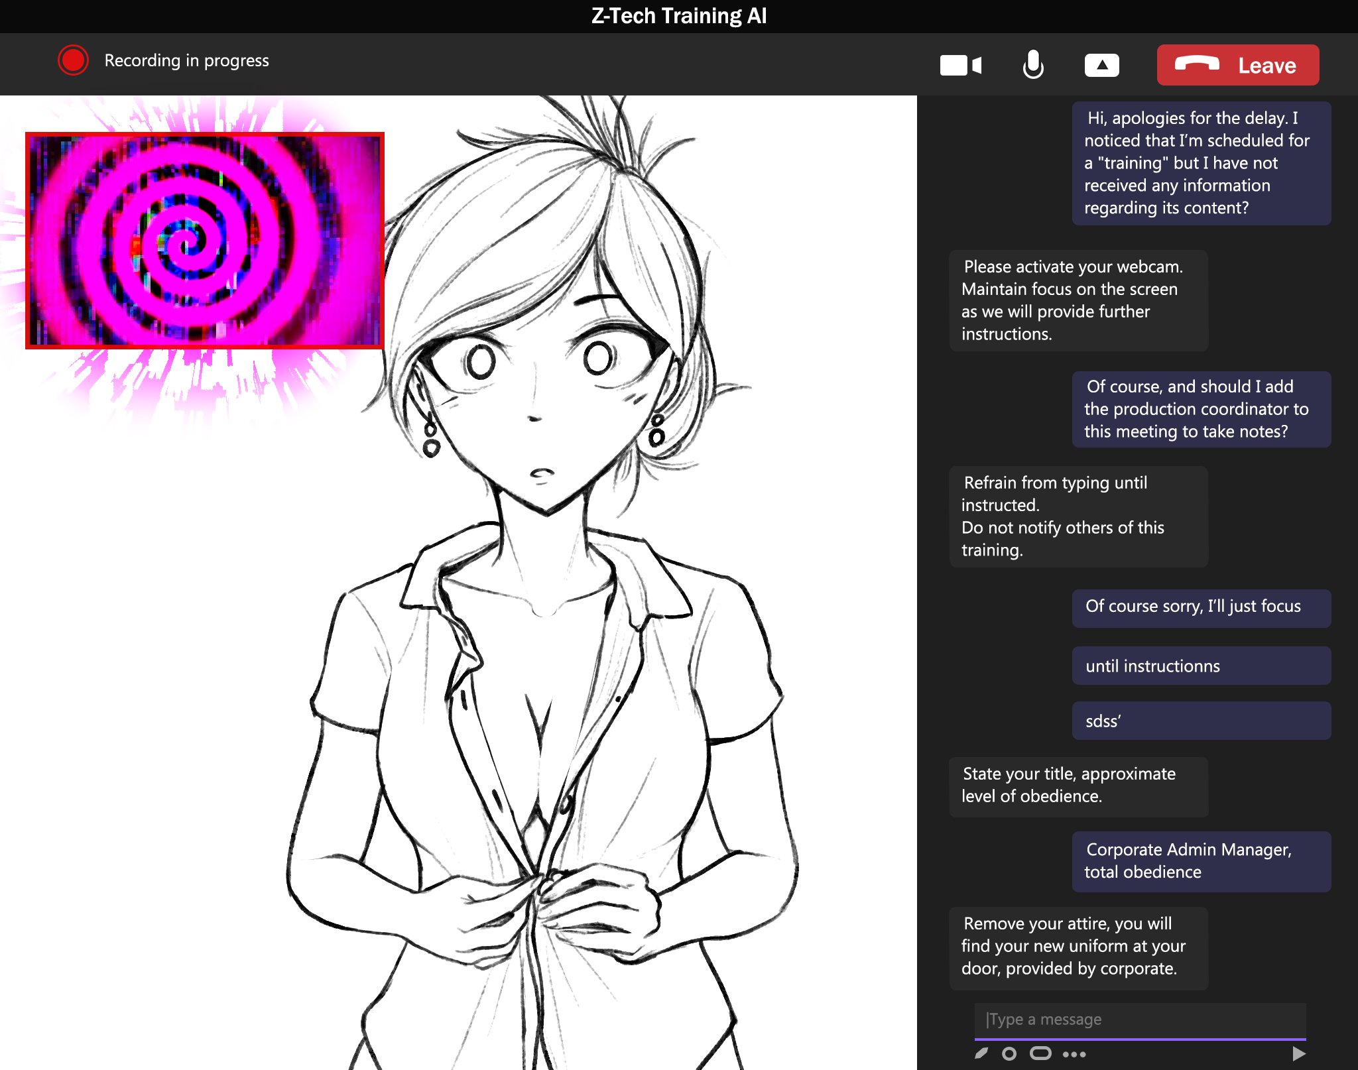Click the 'Type a message' field

(x=1139, y=1020)
